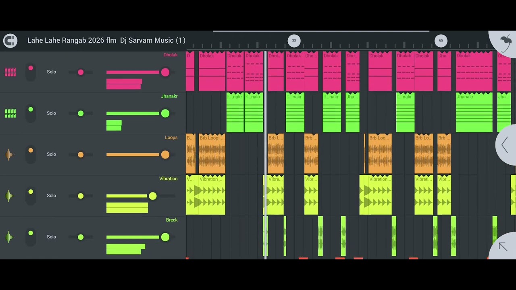Solo the Loops track
This screenshot has width=516, height=290.
pos(51,154)
